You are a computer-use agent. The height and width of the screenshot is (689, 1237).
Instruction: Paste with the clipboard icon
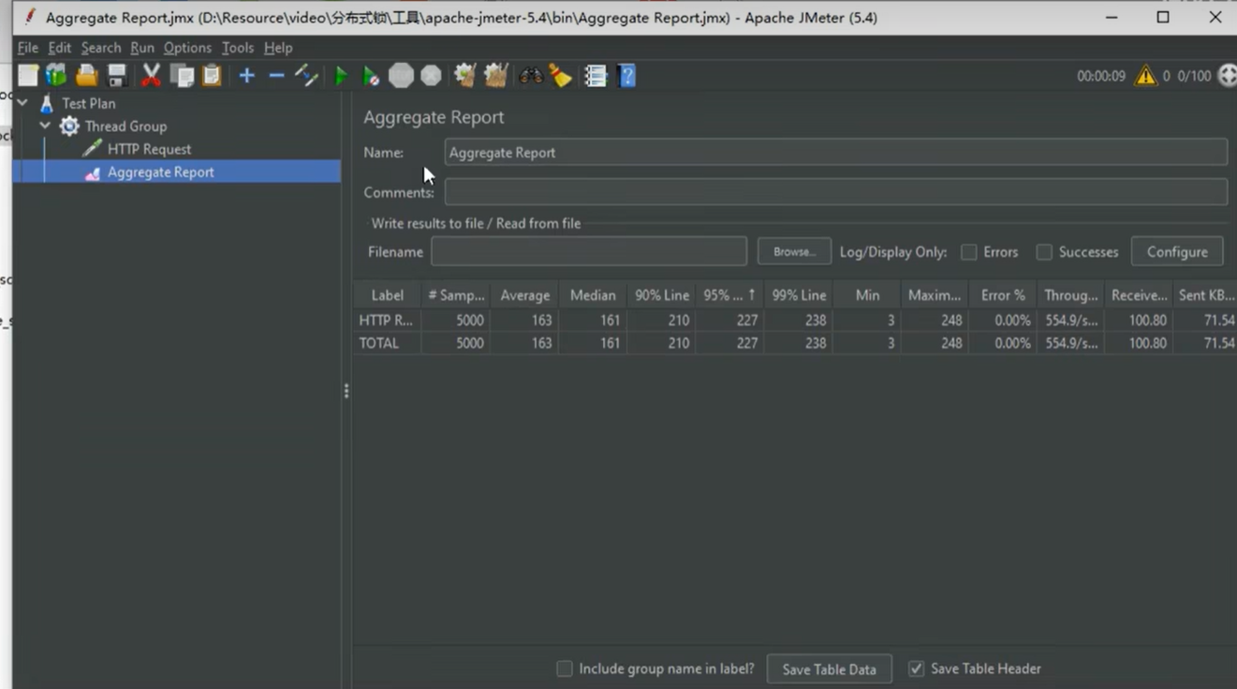212,76
